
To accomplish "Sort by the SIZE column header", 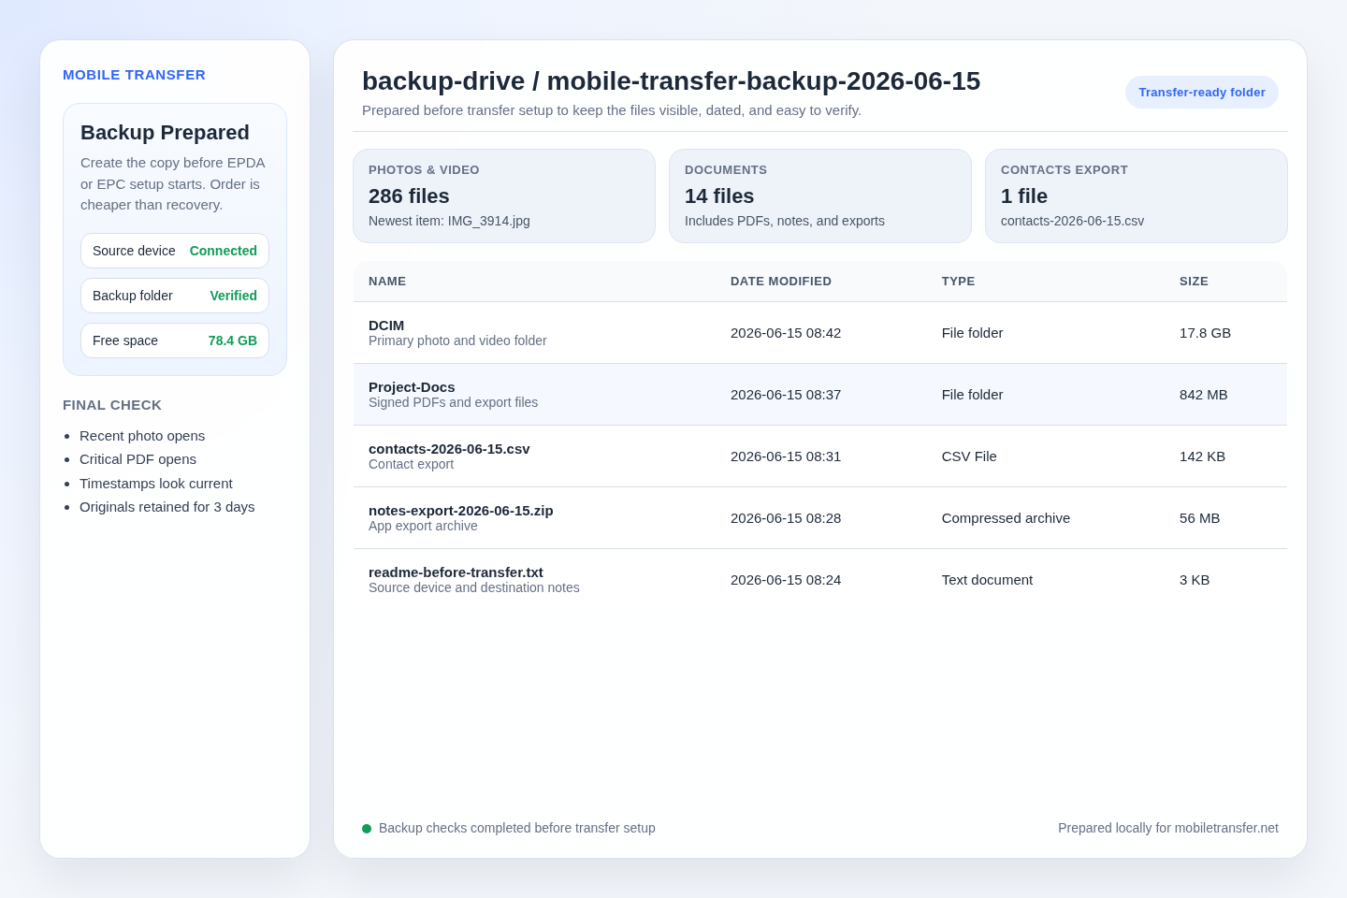I will [1194, 282].
